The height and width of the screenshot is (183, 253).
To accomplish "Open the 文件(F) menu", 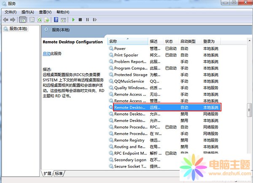I will (x=11, y=12).
